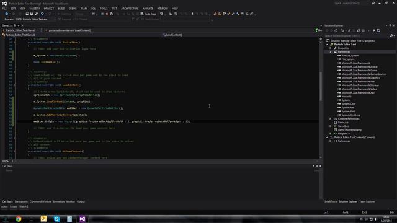Open the TOOLS menu
Image resolution: width=397 pixels, height=223 pixels.
coord(104,9)
